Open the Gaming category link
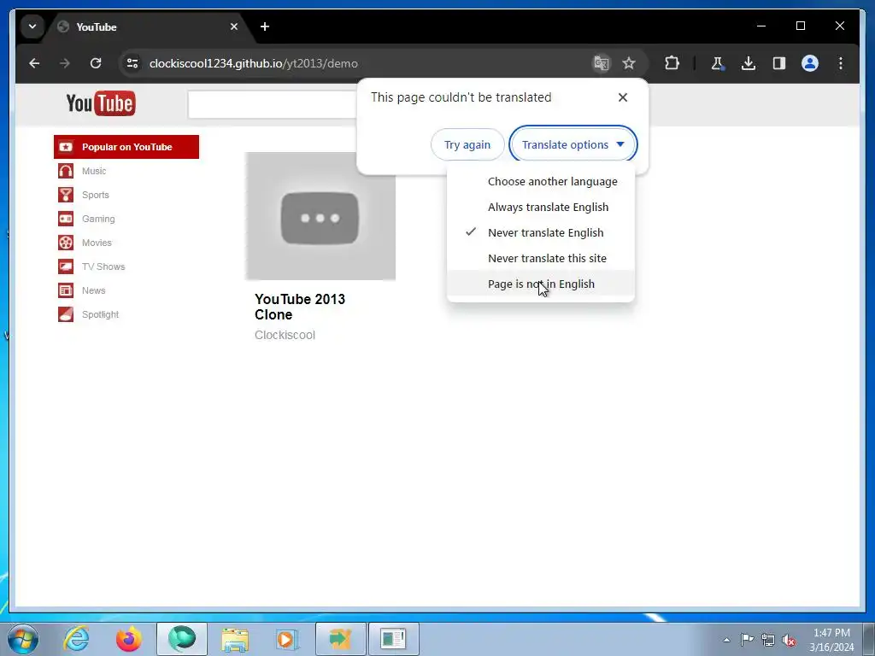This screenshot has height=656, width=875. click(x=98, y=219)
